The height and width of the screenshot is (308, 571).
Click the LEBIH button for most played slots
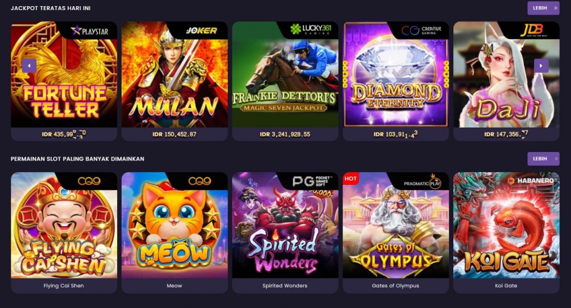[x=543, y=159]
